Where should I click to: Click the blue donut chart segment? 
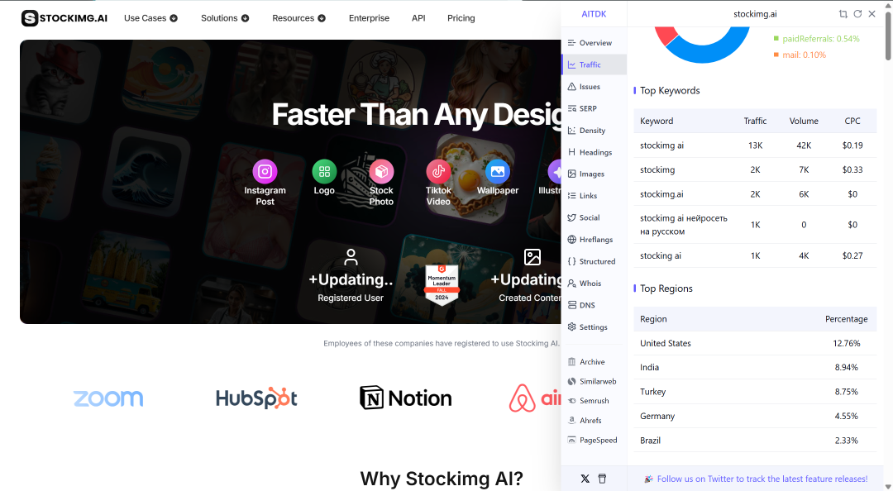coord(709,53)
